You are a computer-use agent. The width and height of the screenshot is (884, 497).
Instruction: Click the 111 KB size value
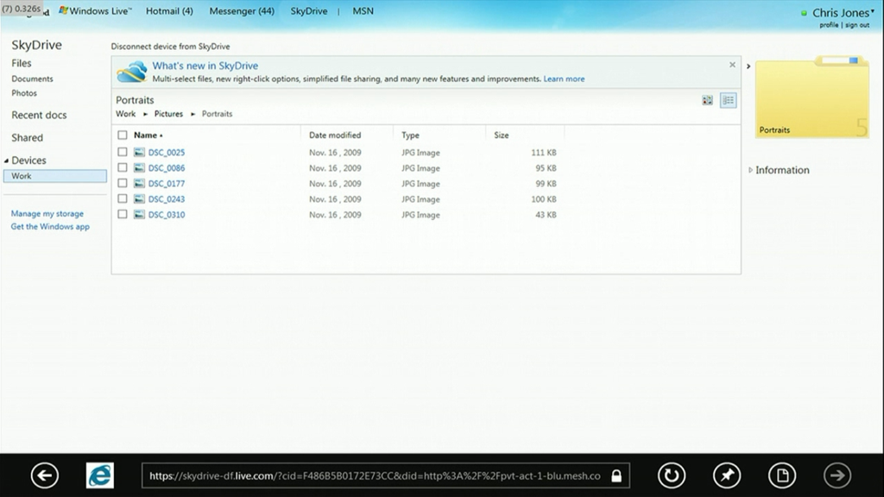pyautogui.click(x=544, y=152)
